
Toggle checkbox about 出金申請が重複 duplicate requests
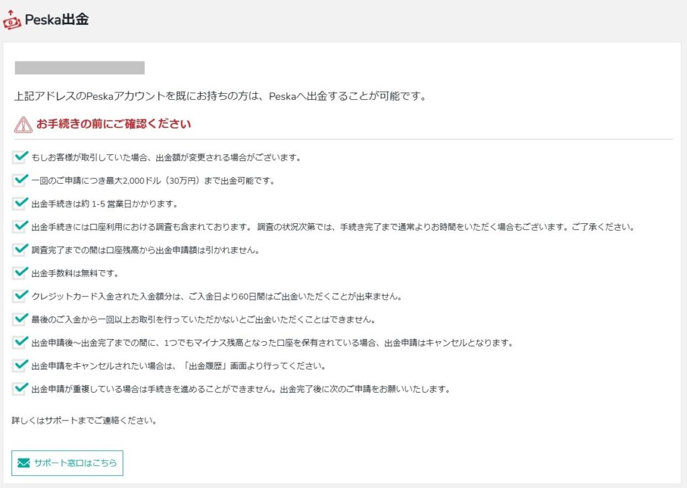coord(19,389)
